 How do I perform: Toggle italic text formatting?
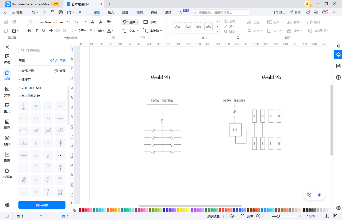(36, 31)
